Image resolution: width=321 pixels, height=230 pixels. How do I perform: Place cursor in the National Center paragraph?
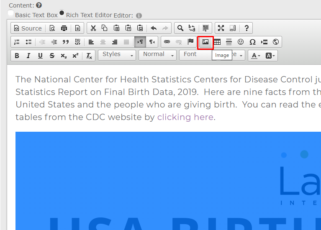coord(168,98)
